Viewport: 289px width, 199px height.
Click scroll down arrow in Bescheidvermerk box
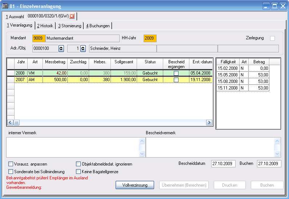[x=278, y=154]
